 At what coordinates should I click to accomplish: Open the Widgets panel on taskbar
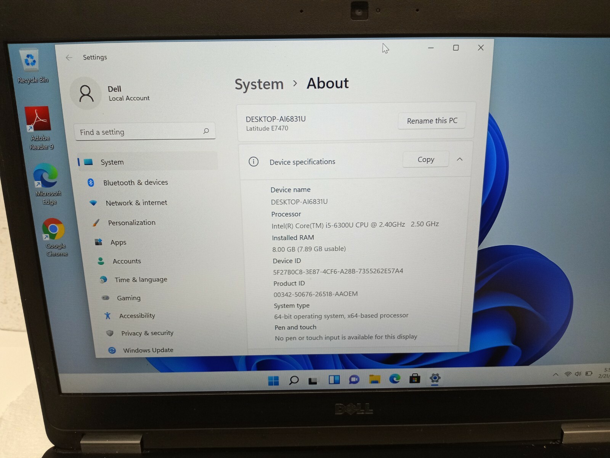tap(334, 379)
